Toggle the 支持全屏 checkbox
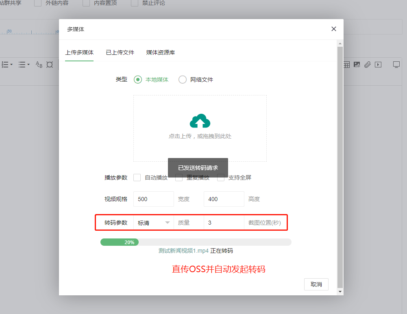The width and height of the screenshot is (407, 314). 221,178
